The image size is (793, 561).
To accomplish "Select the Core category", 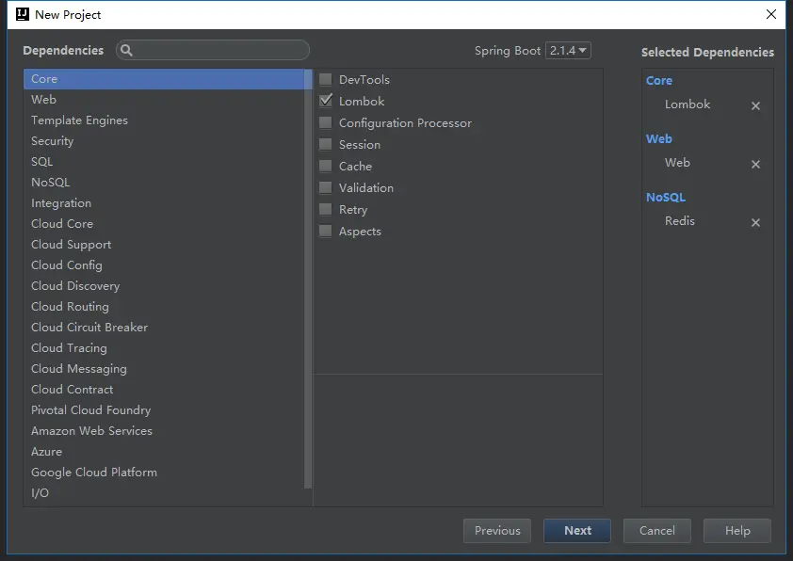I will point(164,79).
